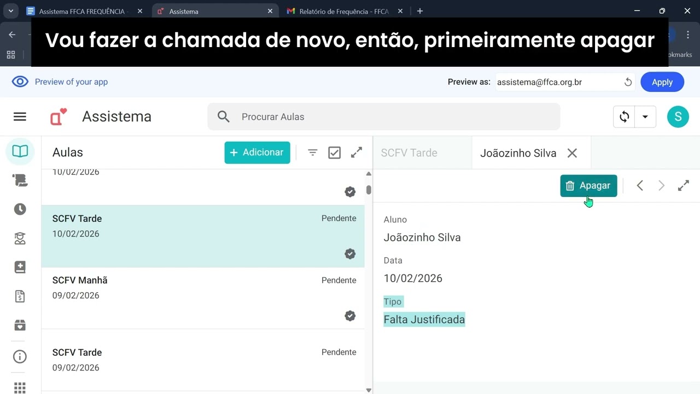The height and width of the screenshot is (394, 700).
Task: Open the hamburger main menu
Action: pos(20,117)
